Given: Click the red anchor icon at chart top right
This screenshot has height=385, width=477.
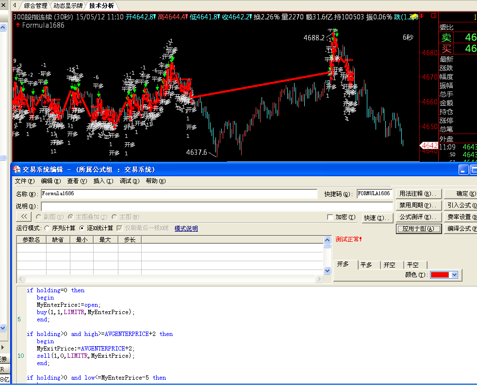Looking at the screenshot, I should coord(422,16).
